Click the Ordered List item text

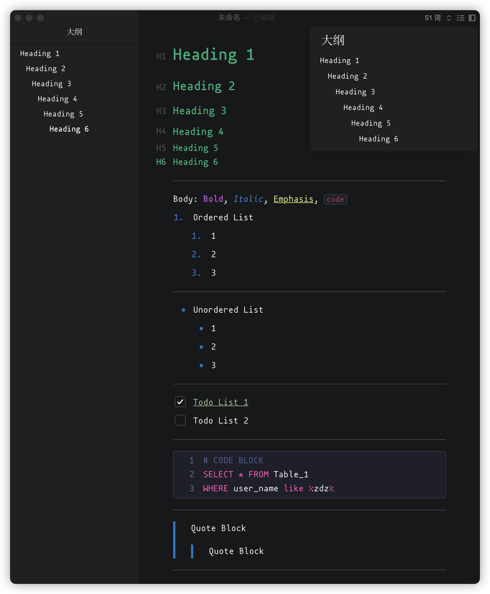pyautogui.click(x=223, y=218)
